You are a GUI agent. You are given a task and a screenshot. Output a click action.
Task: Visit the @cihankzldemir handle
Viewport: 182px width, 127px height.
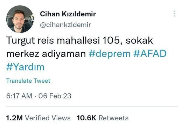pyautogui.click(x=65, y=25)
